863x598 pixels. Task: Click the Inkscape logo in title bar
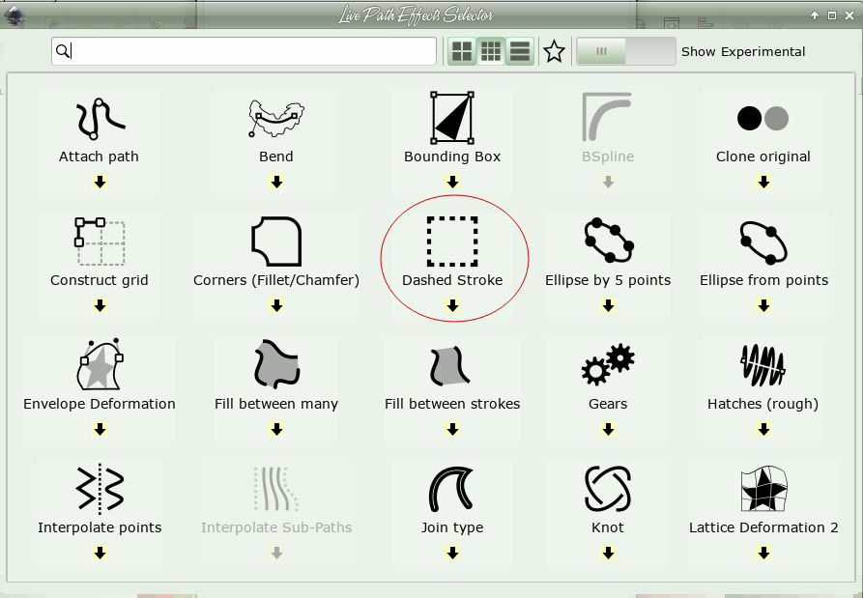(14, 15)
